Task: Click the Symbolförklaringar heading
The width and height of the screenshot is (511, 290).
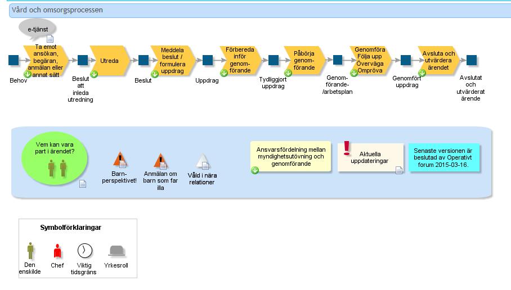Action: click(70, 228)
